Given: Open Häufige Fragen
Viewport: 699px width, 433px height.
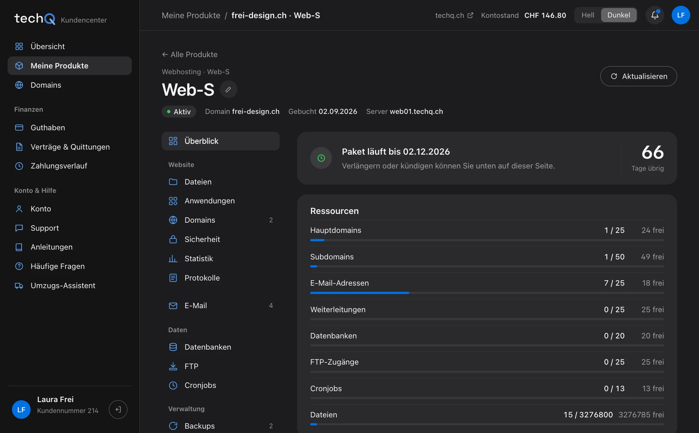Looking at the screenshot, I should click(x=70, y=266).
